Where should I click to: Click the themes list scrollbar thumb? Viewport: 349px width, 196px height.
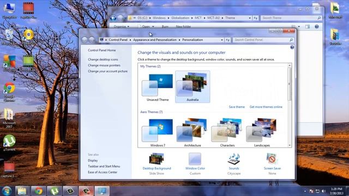290,84
